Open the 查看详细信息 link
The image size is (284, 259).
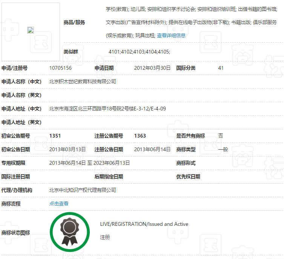[171, 35]
